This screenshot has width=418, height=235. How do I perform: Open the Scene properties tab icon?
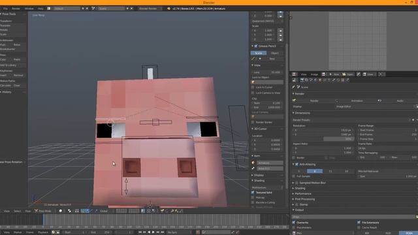click(311, 80)
